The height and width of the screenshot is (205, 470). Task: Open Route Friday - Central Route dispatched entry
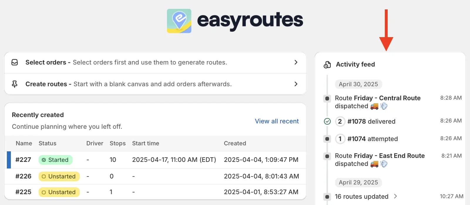pos(378,102)
